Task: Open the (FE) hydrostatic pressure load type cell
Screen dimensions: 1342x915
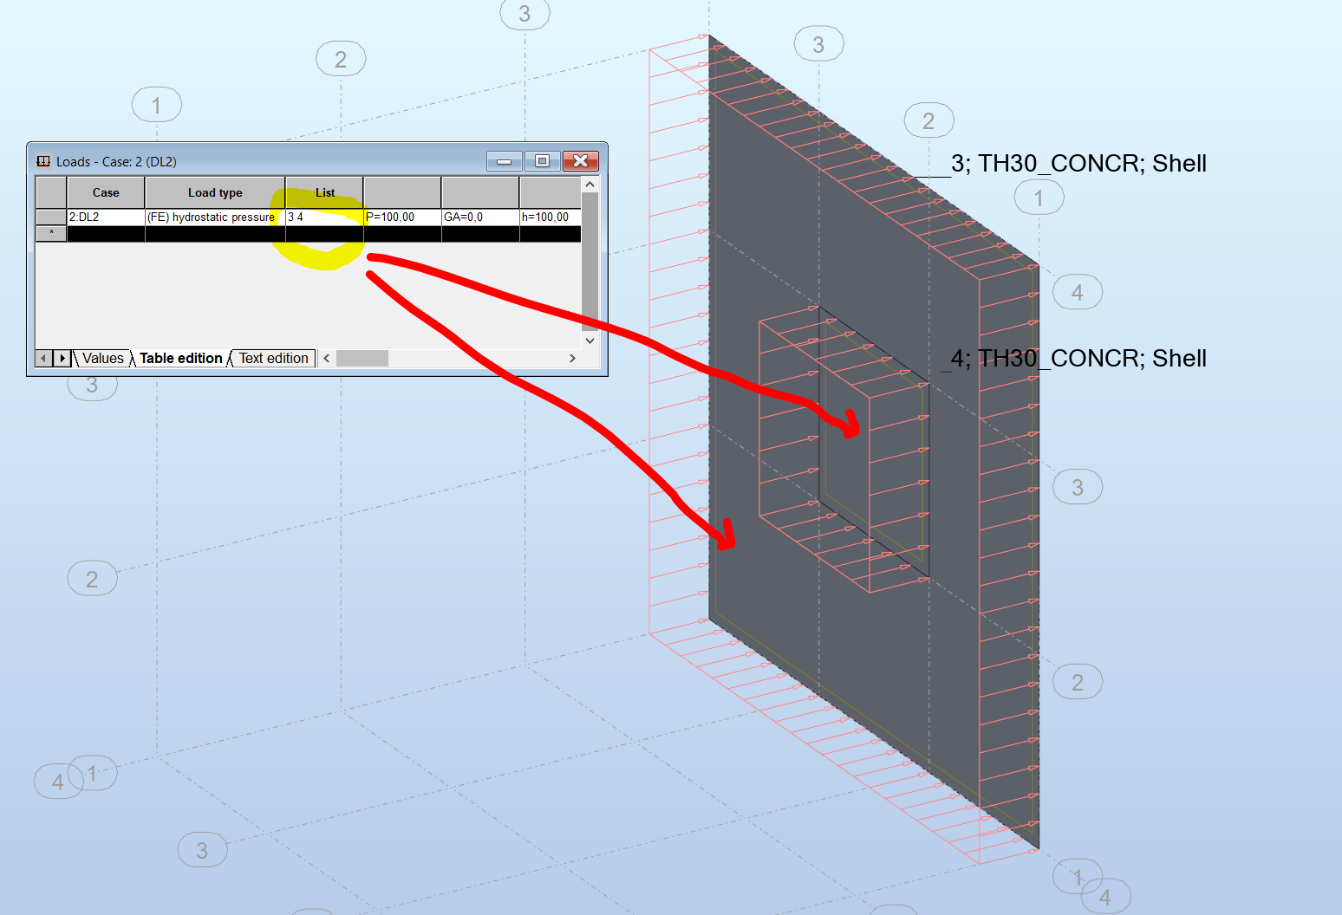Action: tap(214, 217)
